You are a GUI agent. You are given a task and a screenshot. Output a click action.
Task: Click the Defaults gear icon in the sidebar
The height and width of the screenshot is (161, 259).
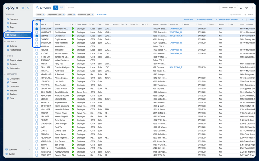(8, 64)
